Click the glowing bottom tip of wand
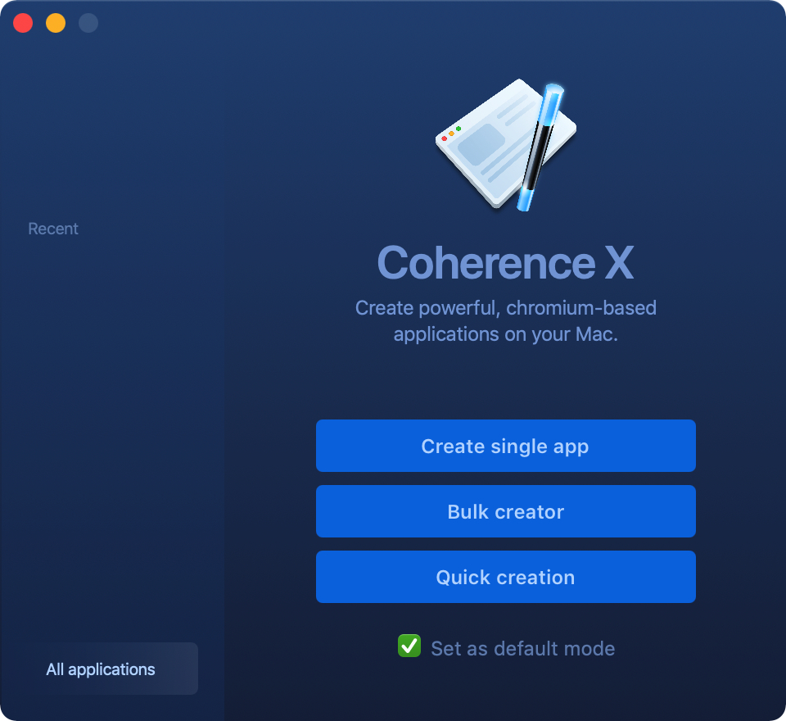Screen dimensions: 786x721 [x=525, y=198]
